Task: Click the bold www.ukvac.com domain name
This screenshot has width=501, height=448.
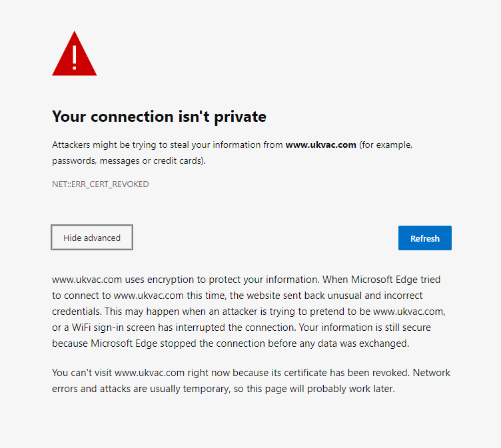Action: click(320, 144)
